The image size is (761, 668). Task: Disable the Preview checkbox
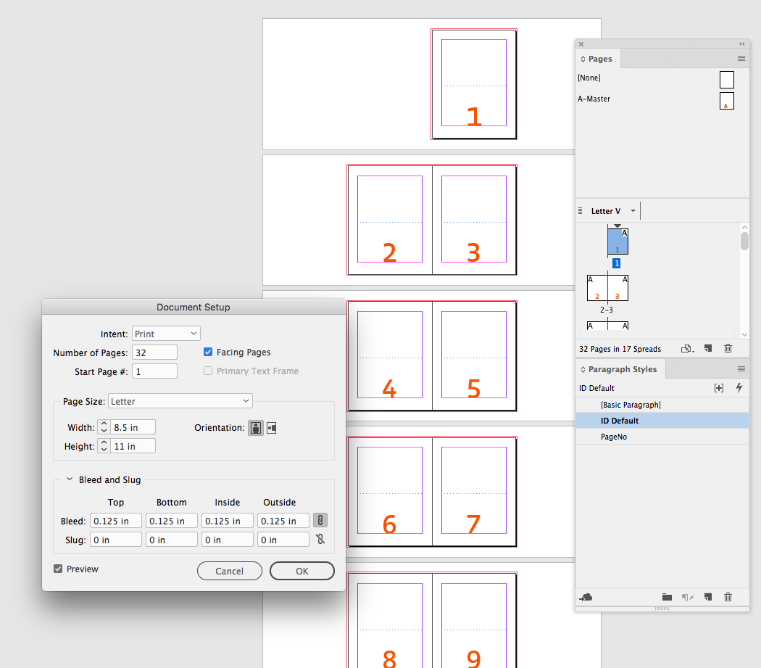coord(58,569)
